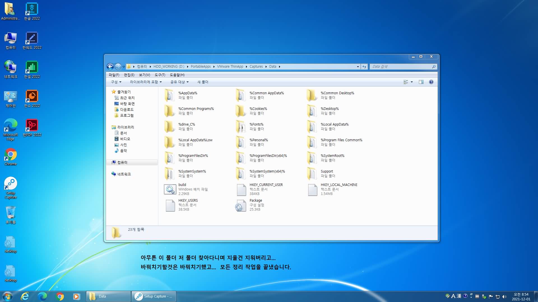Select the HKEY_CURRENT_USER text file

[259, 189]
